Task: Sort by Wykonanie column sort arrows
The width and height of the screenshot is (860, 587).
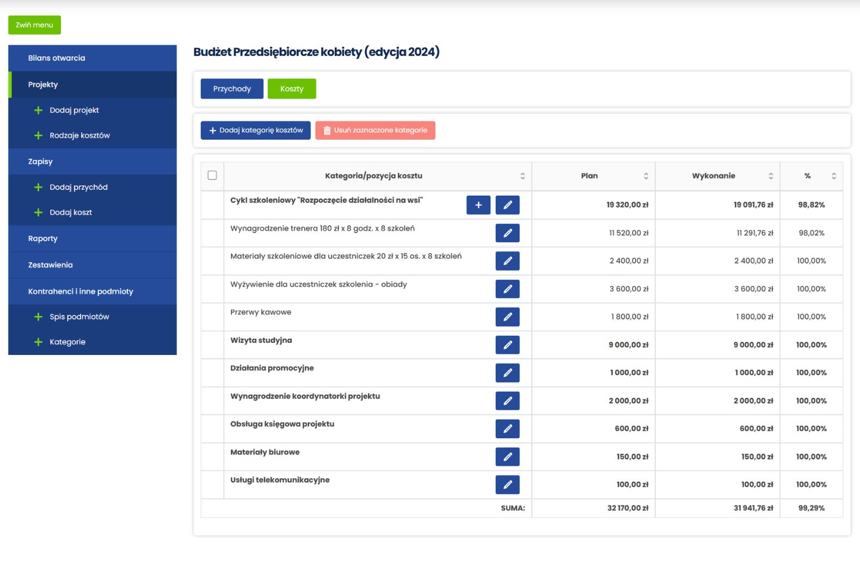Action: tap(770, 176)
